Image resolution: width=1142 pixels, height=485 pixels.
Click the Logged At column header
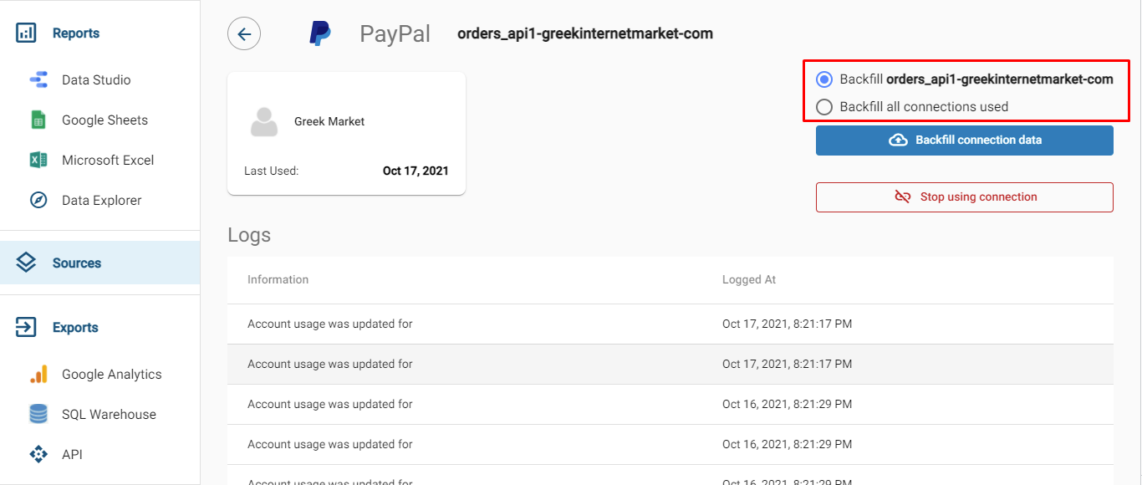pyautogui.click(x=749, y=280)
